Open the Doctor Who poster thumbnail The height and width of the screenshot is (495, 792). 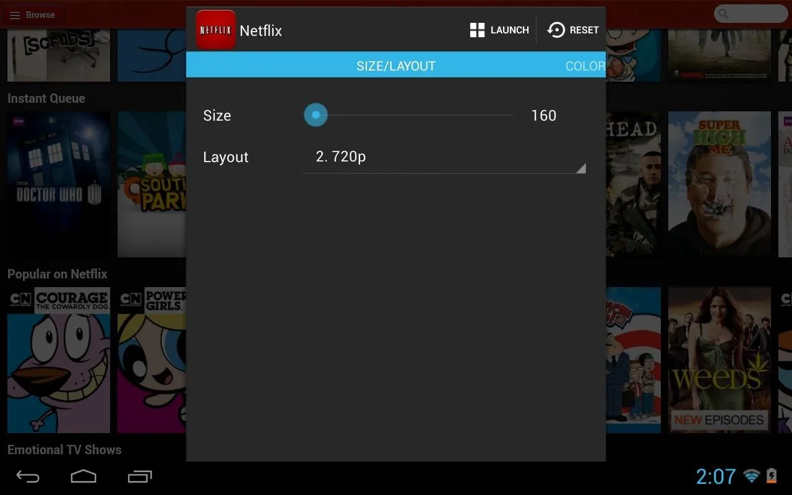tap(59, 184)
